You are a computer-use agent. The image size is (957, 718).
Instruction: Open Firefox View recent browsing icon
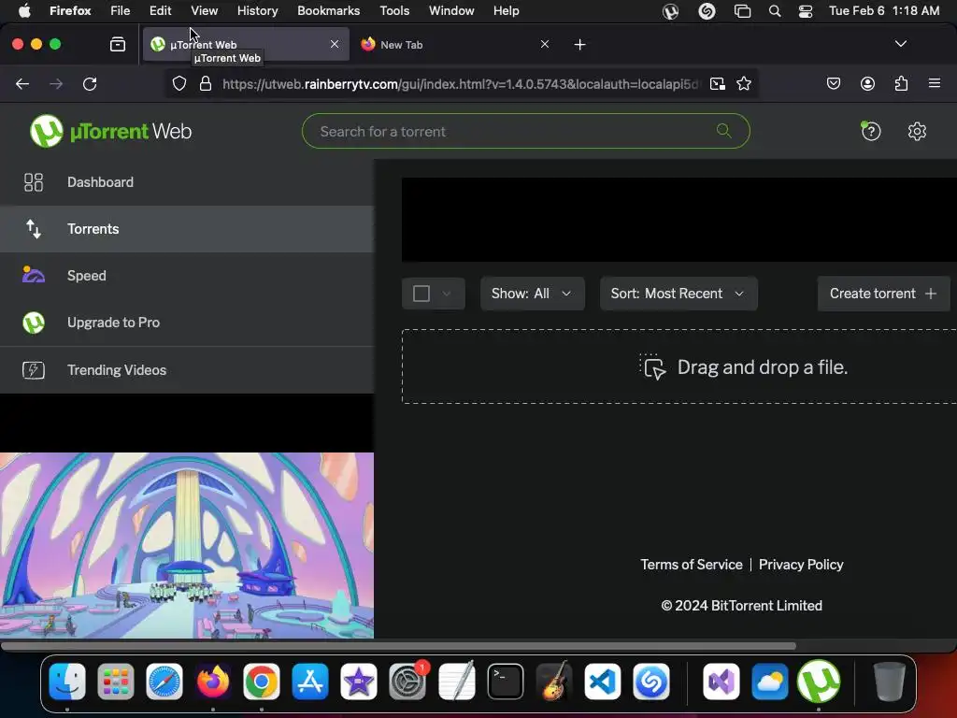click(x=118, y=44)
